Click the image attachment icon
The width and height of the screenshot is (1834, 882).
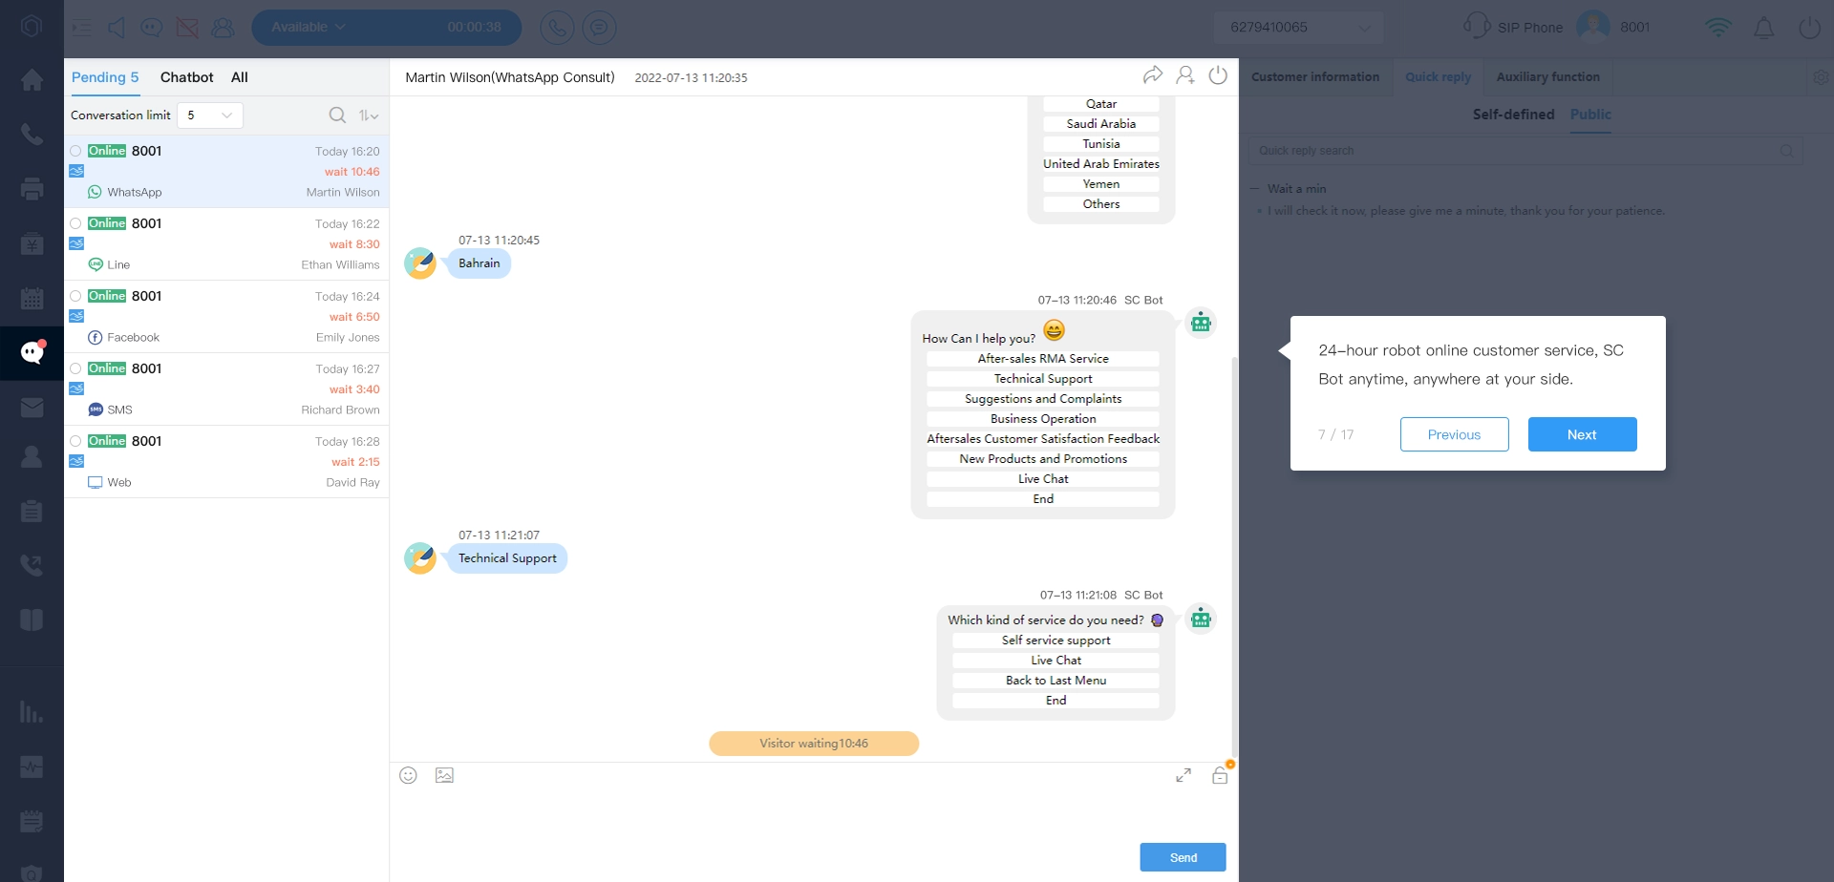click(444, 775)
